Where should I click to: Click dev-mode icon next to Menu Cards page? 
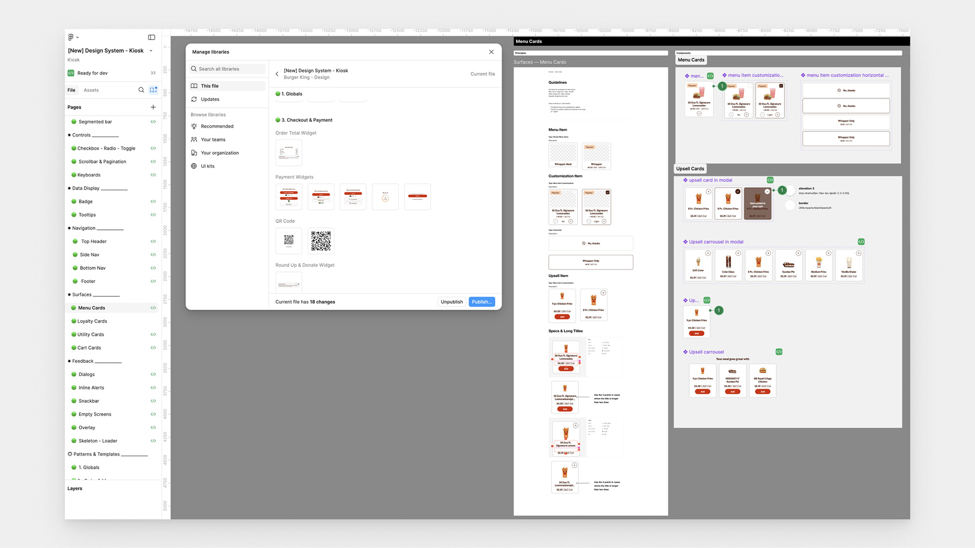coord(153,308)
